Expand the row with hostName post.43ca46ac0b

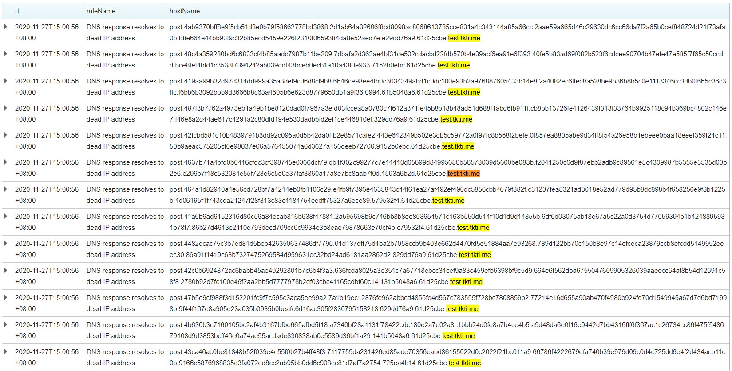pyautogui.click(x=6, y=352)
